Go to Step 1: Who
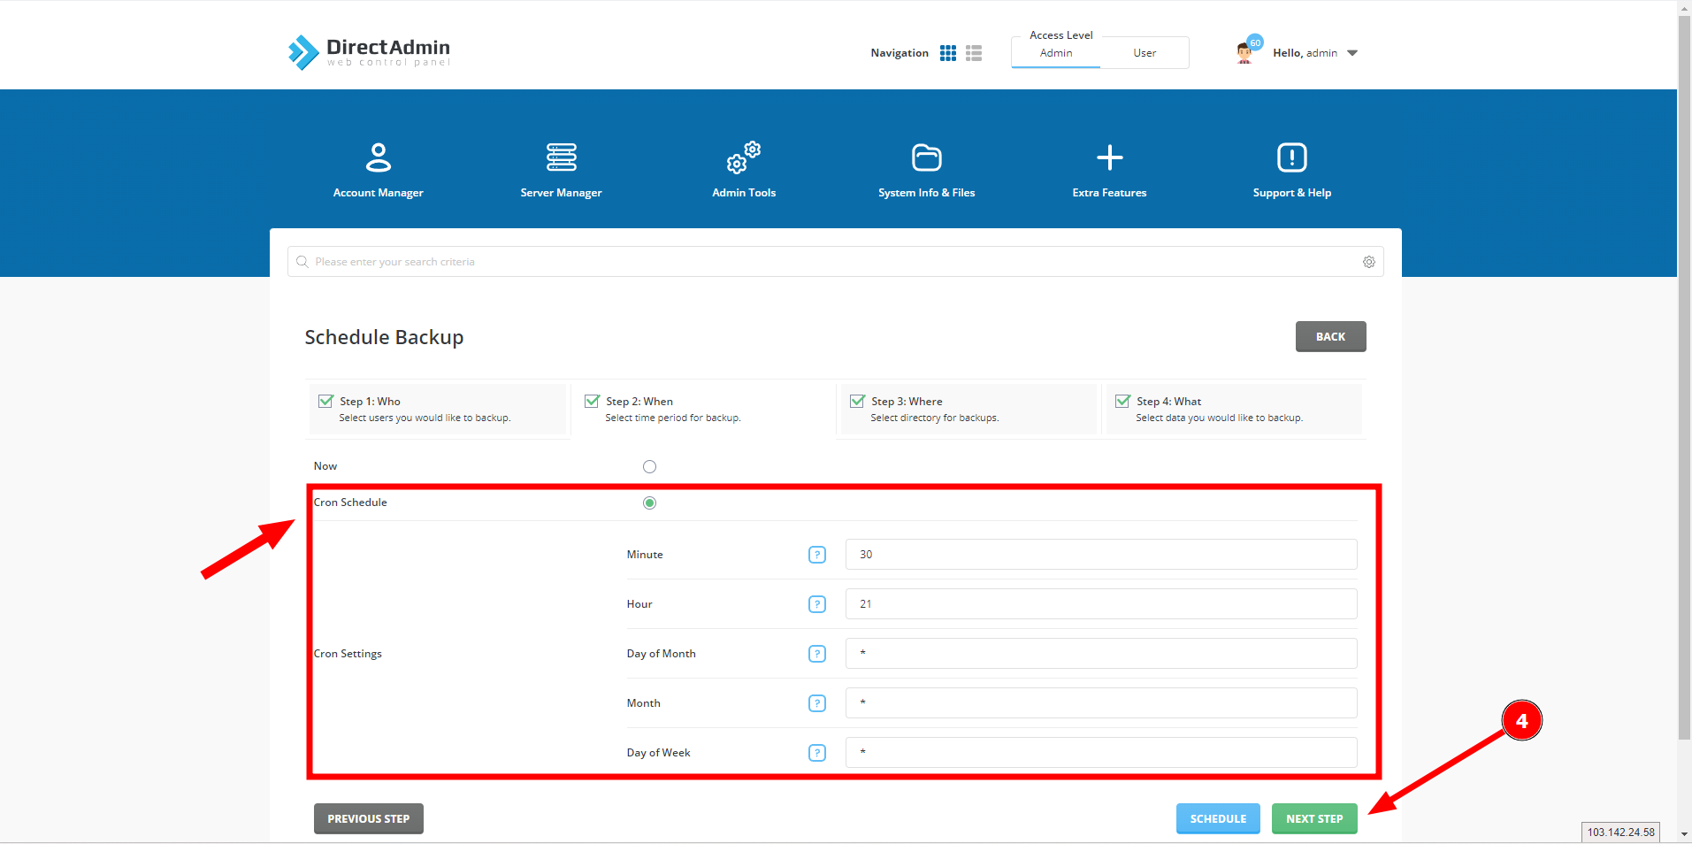 (x=438, y=409)
